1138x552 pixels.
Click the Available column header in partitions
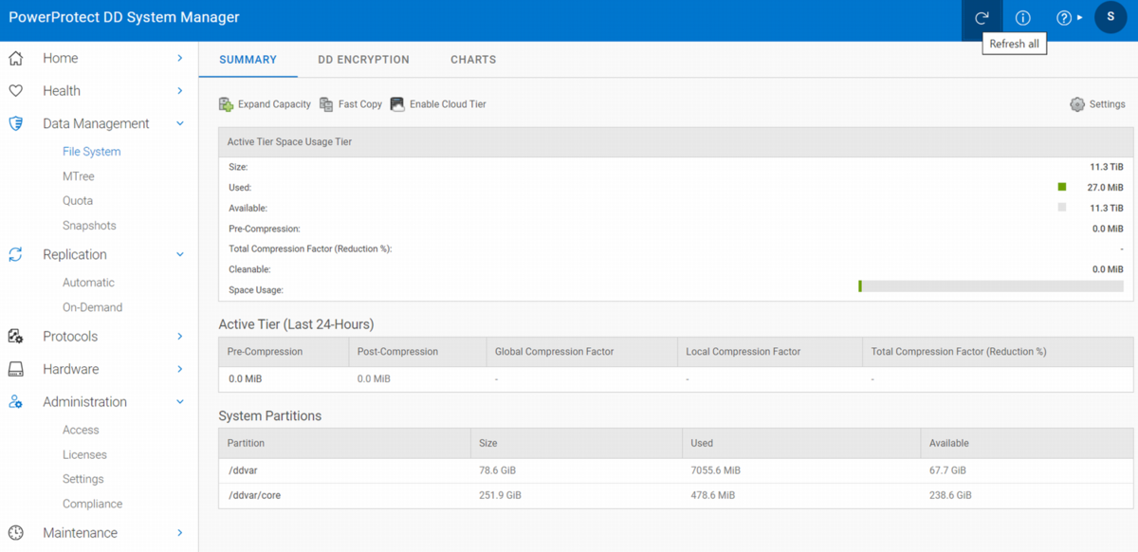point(1027,443)
